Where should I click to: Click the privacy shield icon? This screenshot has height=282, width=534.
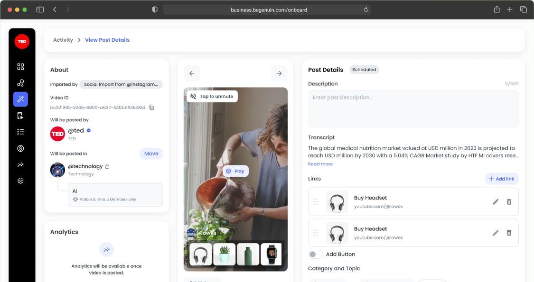155,9
